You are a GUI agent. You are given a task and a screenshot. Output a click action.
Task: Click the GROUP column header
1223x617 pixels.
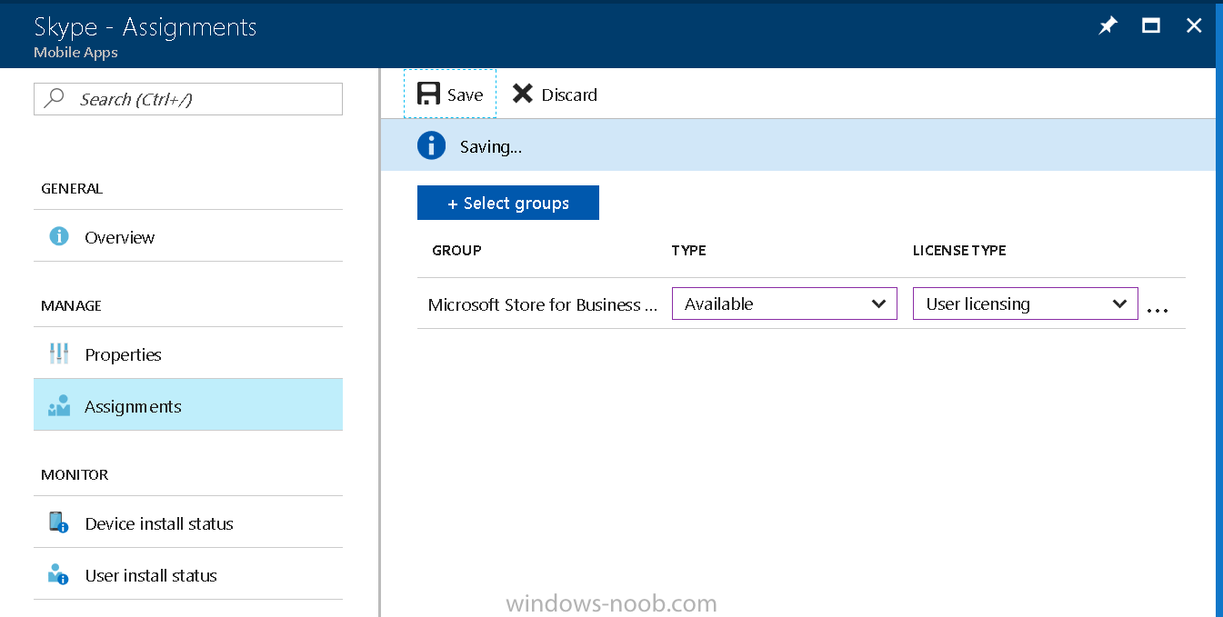click(x=456, y=251)
